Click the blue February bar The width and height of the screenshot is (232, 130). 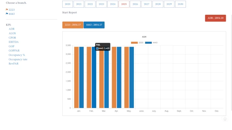point(94,77)
